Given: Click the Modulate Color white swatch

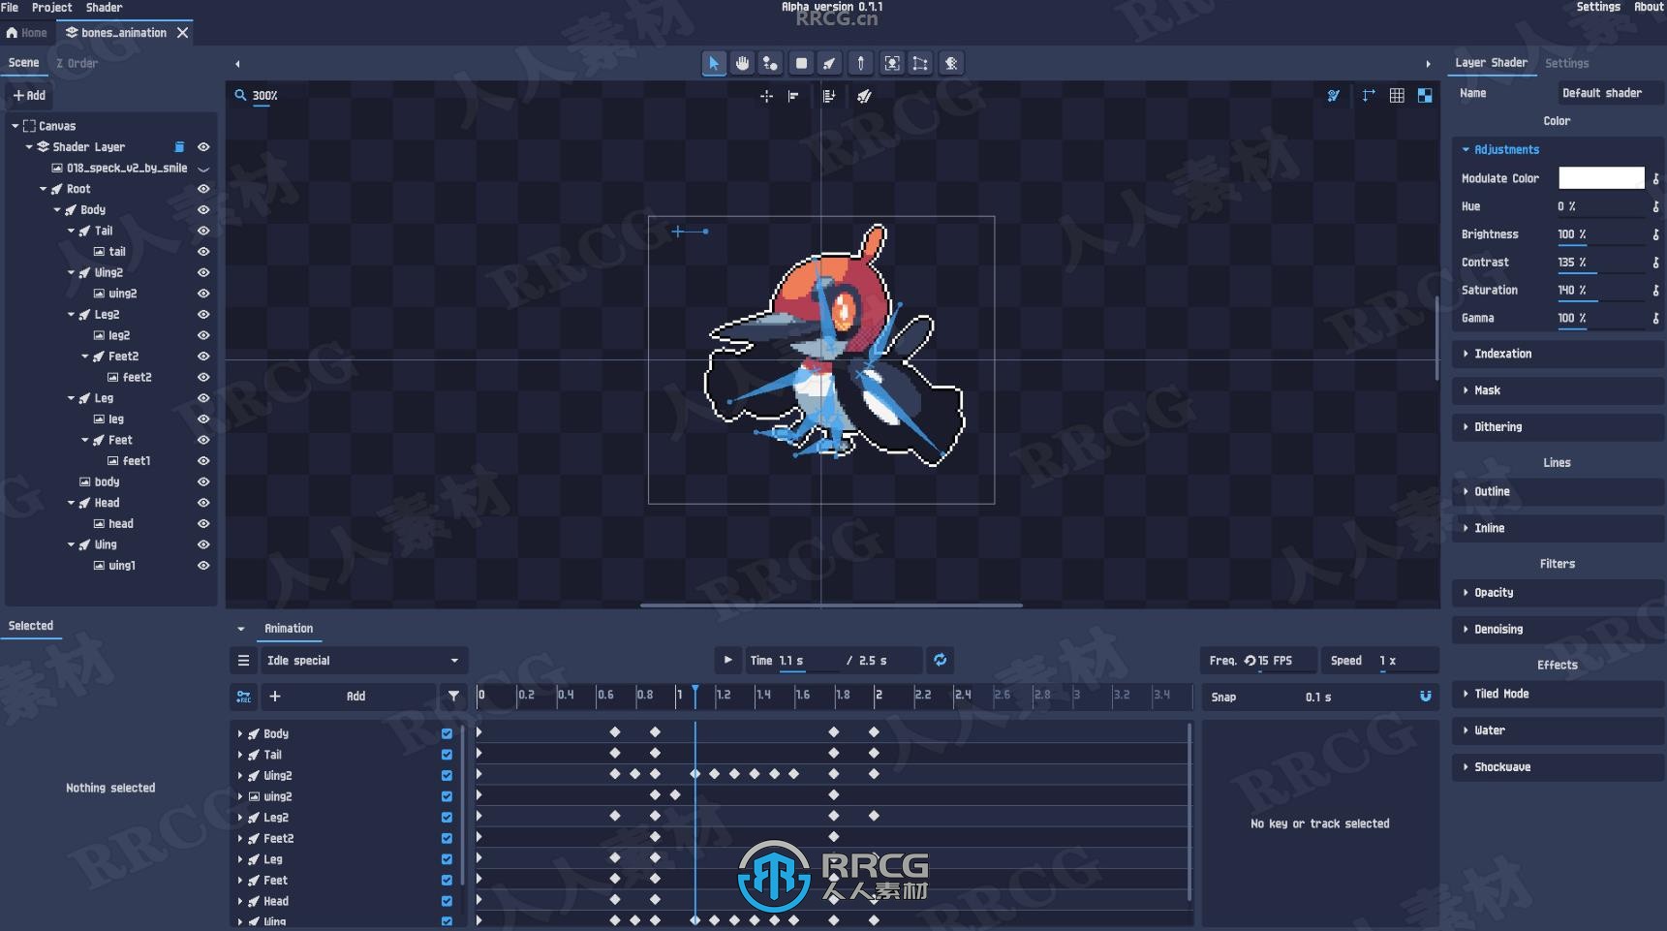Looking at the screenshot, I should [x=1601, y=178].
